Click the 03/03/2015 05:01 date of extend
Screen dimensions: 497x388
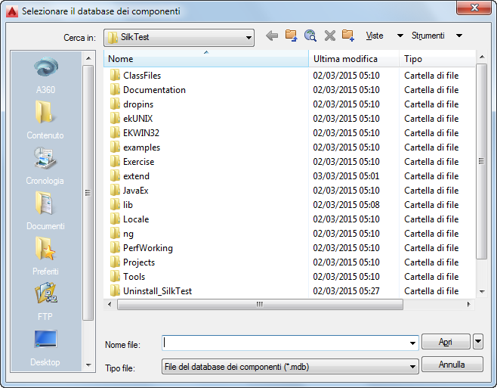coord(346,176)
